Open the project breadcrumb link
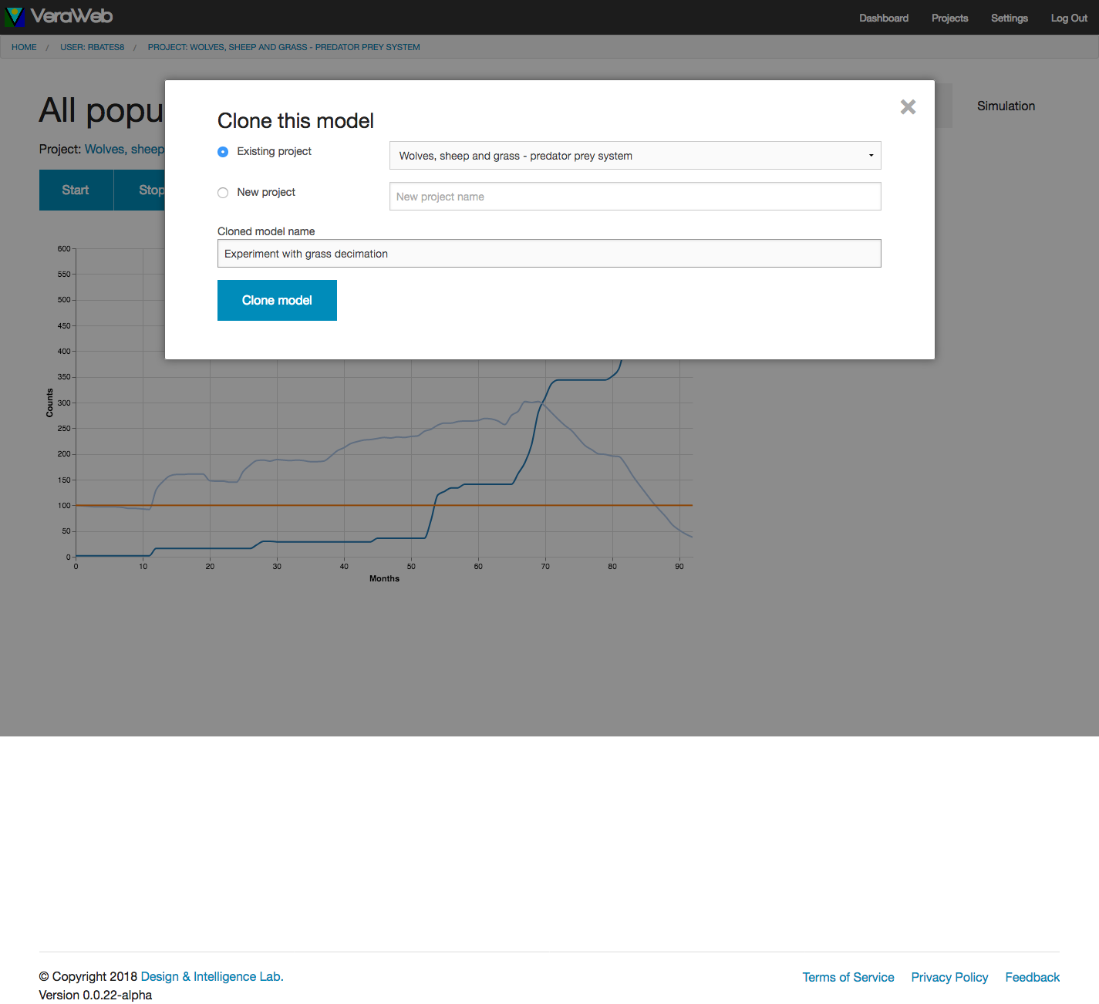Viewport: 1099px width, 1004px height. pos(284,47)
